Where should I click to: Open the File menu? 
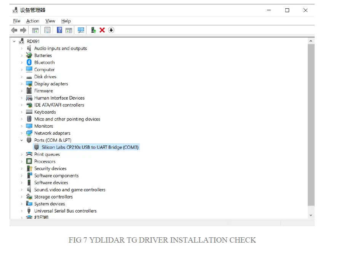point(17,21)
